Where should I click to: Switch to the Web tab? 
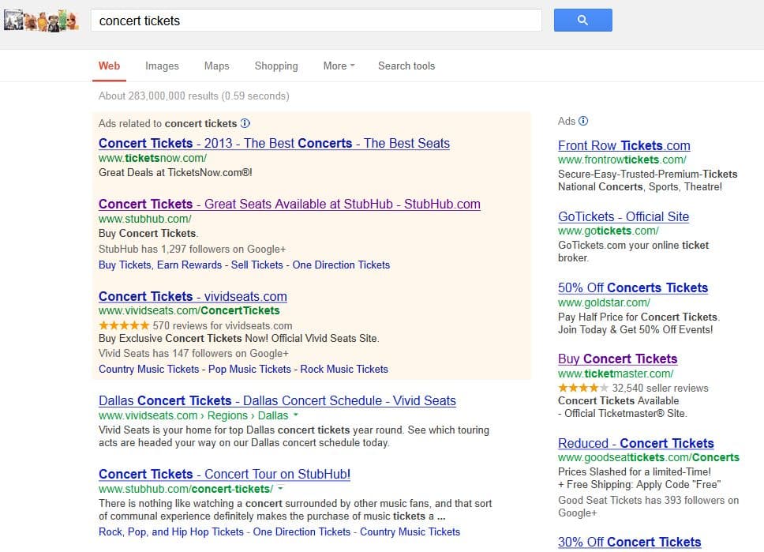tap(109, 66)
